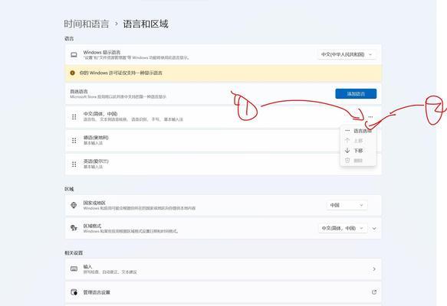Choose 下移 in the context menu
This screenshot has height=306, width=447.
[358, 151]
